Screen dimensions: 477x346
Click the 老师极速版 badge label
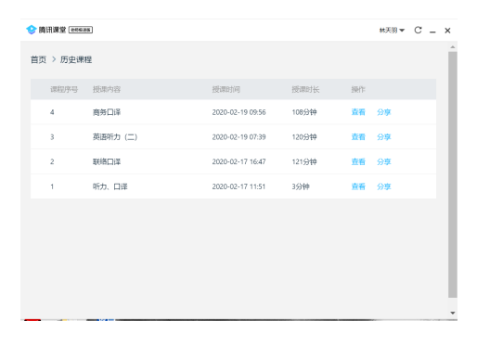(x=81, y=30)
